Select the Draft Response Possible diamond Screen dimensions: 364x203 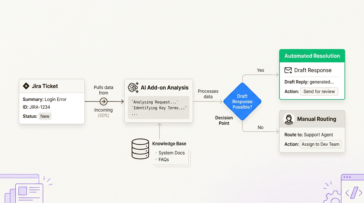click(x=242, y=101)
